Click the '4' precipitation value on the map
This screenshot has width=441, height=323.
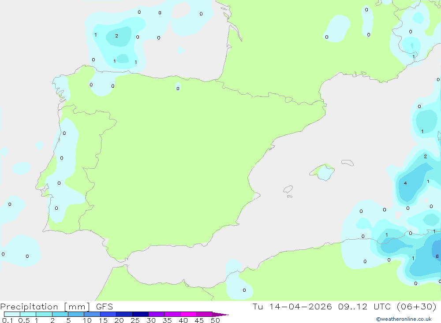point(405,183)
